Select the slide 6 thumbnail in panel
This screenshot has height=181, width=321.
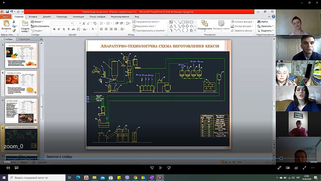pos(21,83)
